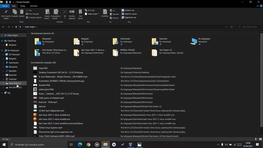Image resolution: width=263 pixels, height=148 pixels.
Task: Click the Yapıştır ribbon icon
Action: [22, 12]
